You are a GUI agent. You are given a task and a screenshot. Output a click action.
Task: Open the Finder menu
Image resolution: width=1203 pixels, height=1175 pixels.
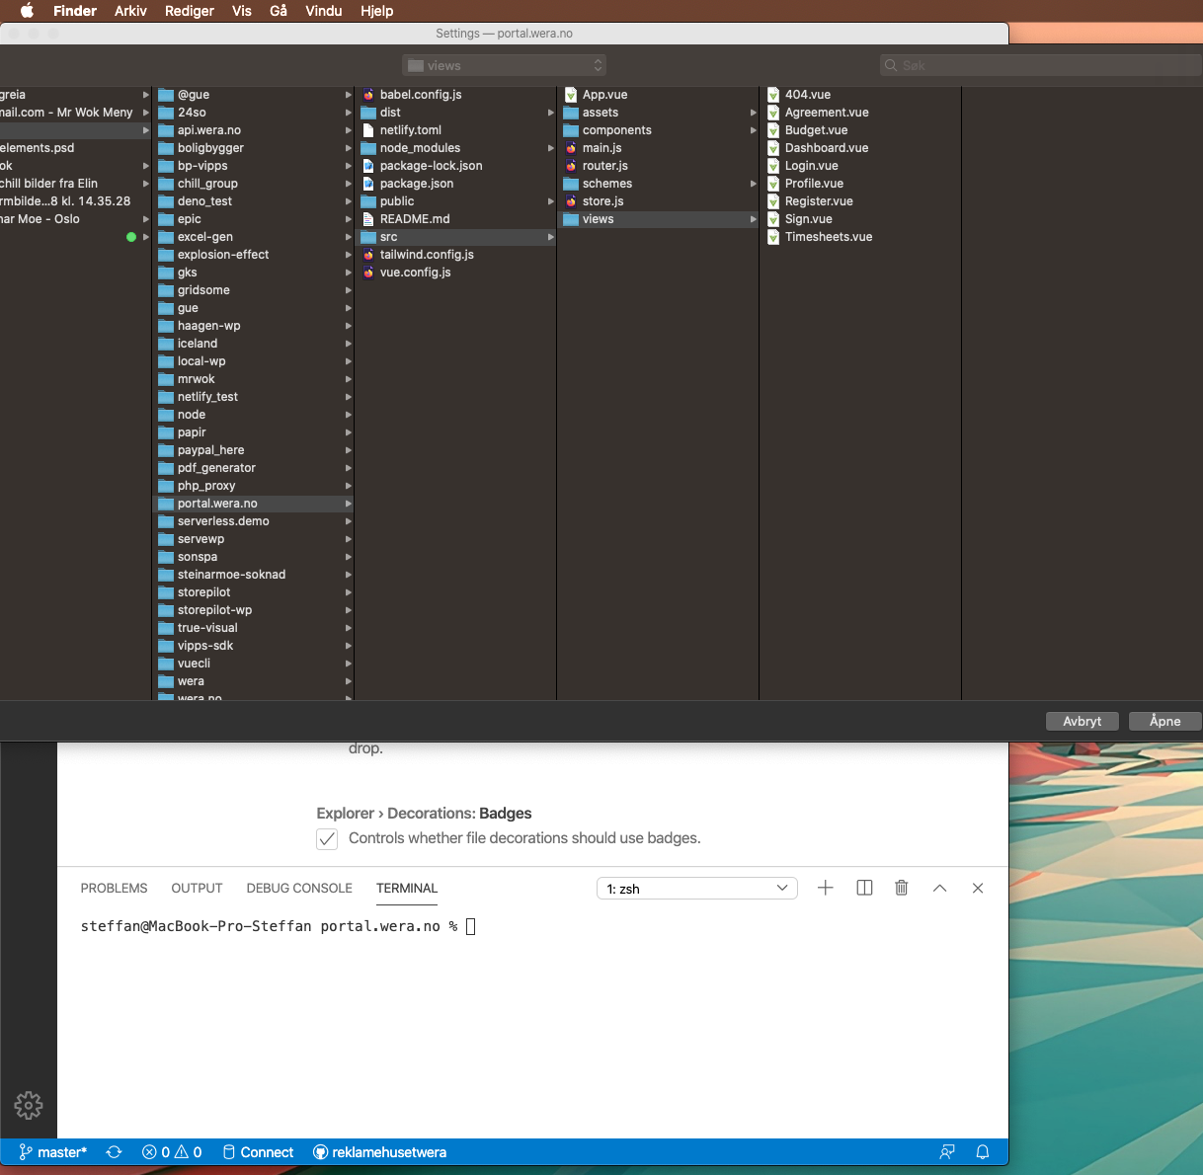coord(75,11)
